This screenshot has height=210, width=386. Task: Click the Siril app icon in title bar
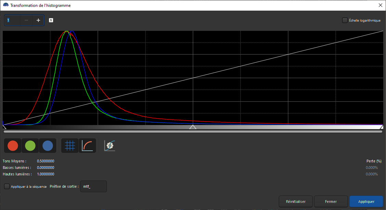pos(6,5)
